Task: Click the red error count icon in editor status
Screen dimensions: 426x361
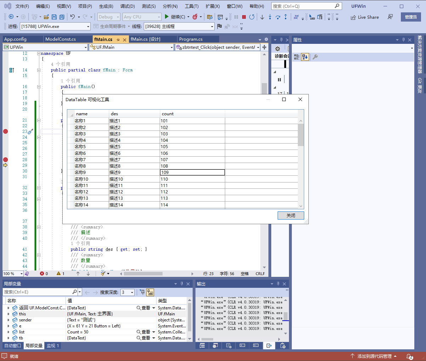Action: [x=42, y=274]
